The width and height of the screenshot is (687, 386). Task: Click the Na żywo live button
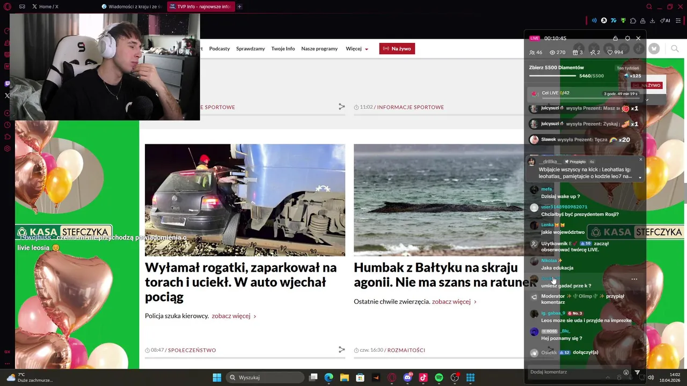pyautogui.click(x=397, y=49)
